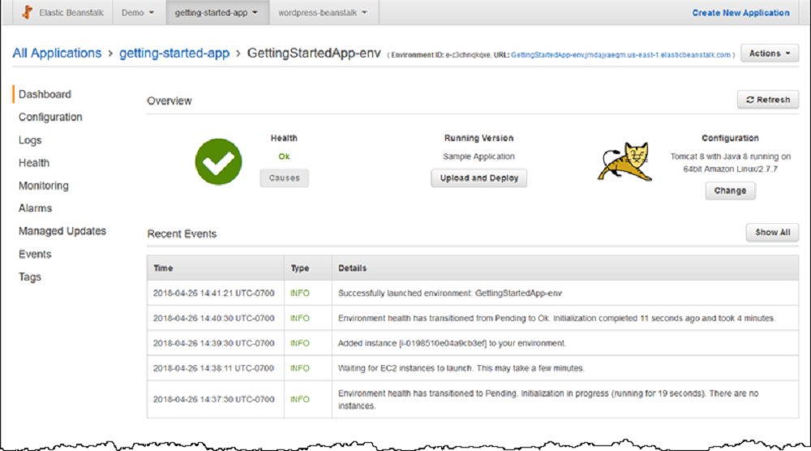Open the getting-started-app dropdown in top bar

click(x=217, y=12)
